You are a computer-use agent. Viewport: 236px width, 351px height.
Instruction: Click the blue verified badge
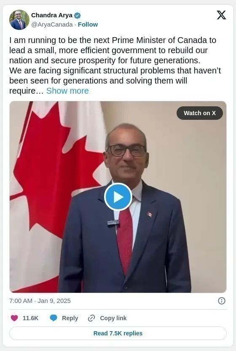78,16
